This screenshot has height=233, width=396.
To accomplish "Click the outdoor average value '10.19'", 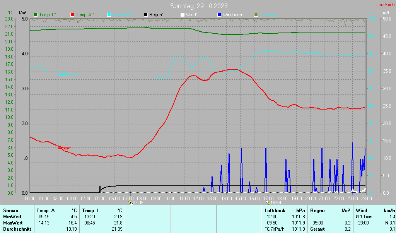I will [72, 229].
